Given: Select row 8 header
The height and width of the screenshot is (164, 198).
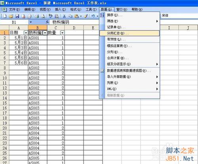Looking at the screenshot, I should click(x=5, y=68).
